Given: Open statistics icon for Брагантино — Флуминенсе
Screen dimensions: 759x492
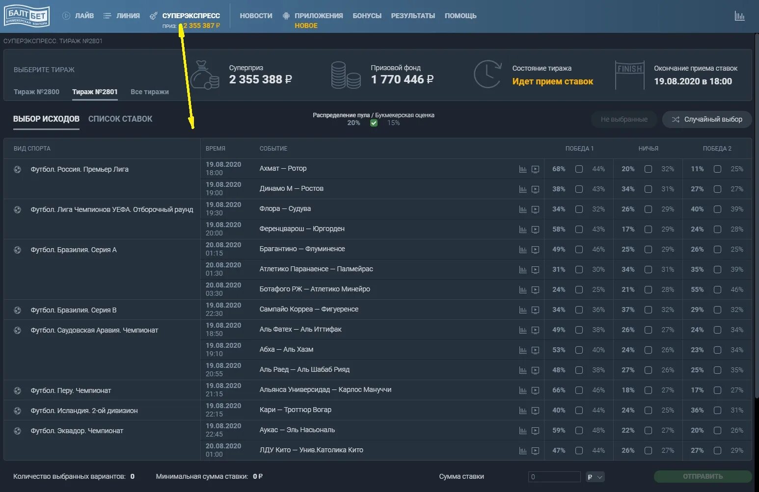Looking at the screenshot, I should pos(523,250).
